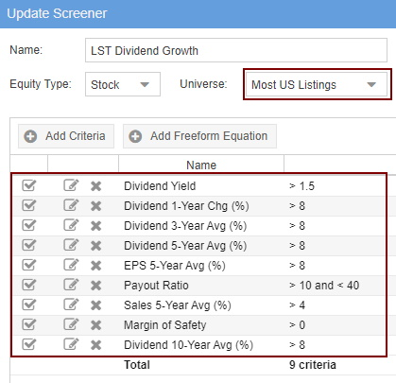The width and height of the screenshot is (396, 383).
Task: Open the Equity Type dropdown
Action: (123, 84)
